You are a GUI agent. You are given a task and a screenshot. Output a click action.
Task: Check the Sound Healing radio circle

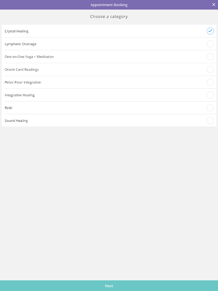click(210, 120)
